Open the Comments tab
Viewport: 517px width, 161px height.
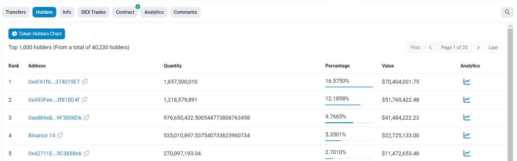pyautogui.click(x=186, y=12)
